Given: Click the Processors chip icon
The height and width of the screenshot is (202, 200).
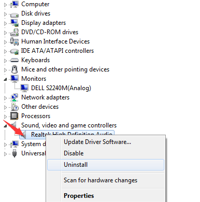Looking at the screenshot, I should tap(15, 116).
